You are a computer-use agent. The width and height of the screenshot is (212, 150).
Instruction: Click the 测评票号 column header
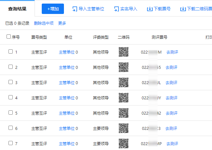coord(159,37)
